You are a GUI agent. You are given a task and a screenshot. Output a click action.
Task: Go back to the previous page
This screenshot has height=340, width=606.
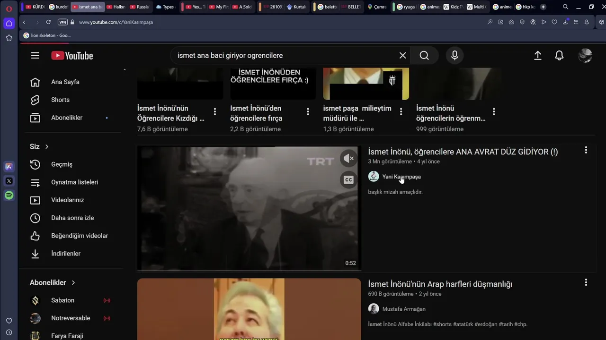(x=24, y=22)
